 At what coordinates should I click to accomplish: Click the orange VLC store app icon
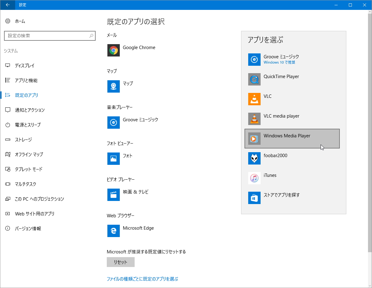[254, 99]
